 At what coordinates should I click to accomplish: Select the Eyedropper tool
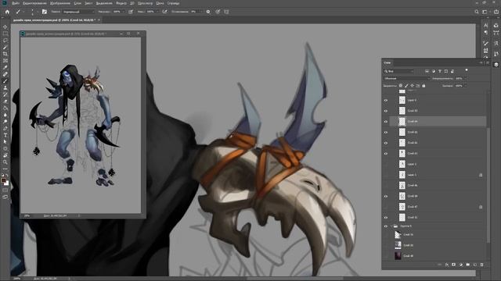[5, 67]
